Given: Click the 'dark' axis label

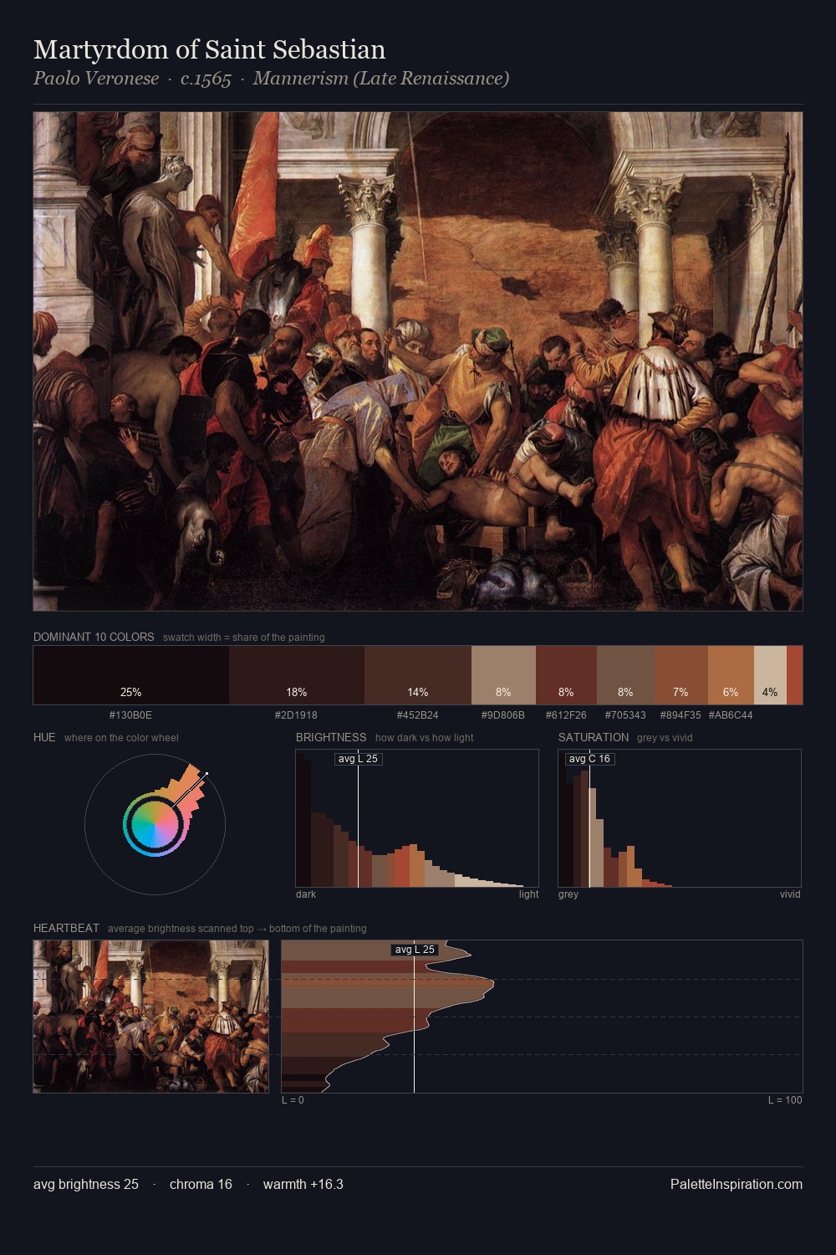Looking at the screenshot, I should [306, 894].
